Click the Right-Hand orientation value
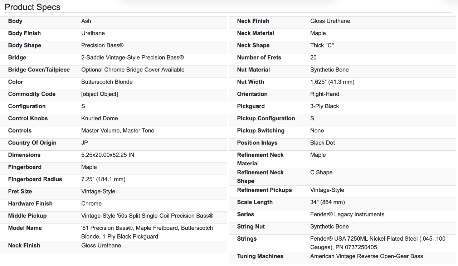 coord(325,94)
